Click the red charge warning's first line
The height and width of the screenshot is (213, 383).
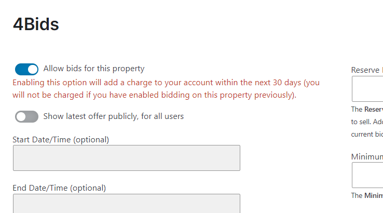coord(166,83)
